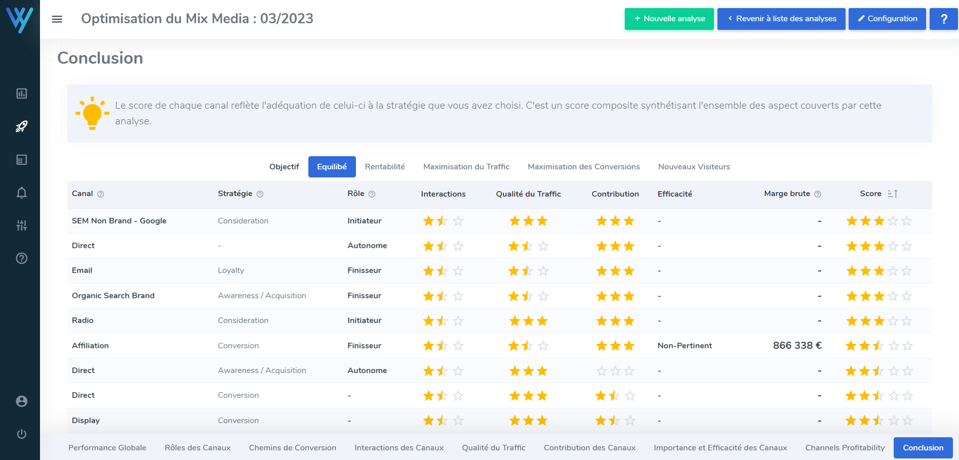The height and width of the screenshot is (460, 959).
Task: Click the Score column header text
Action: (870, 194)
